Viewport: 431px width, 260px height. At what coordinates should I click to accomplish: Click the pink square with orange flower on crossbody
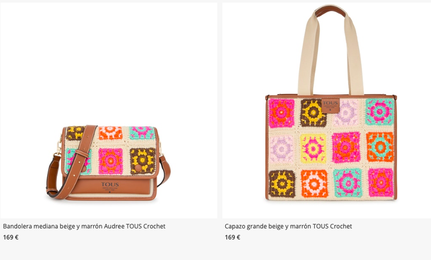coord(110,161)
